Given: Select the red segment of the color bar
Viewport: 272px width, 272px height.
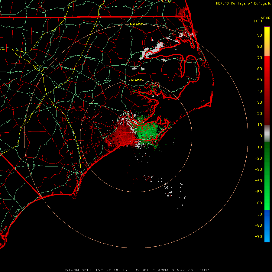Looking at the screenshot, I should pos(267,91).
